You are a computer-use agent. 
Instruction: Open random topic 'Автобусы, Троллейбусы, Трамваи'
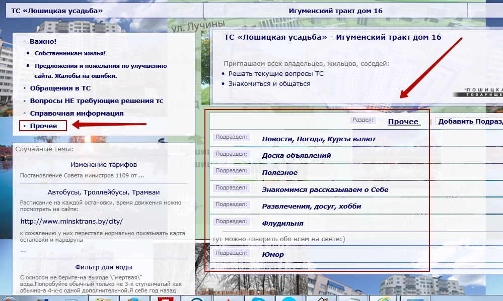pyautogui.click(x=103, y=192)
